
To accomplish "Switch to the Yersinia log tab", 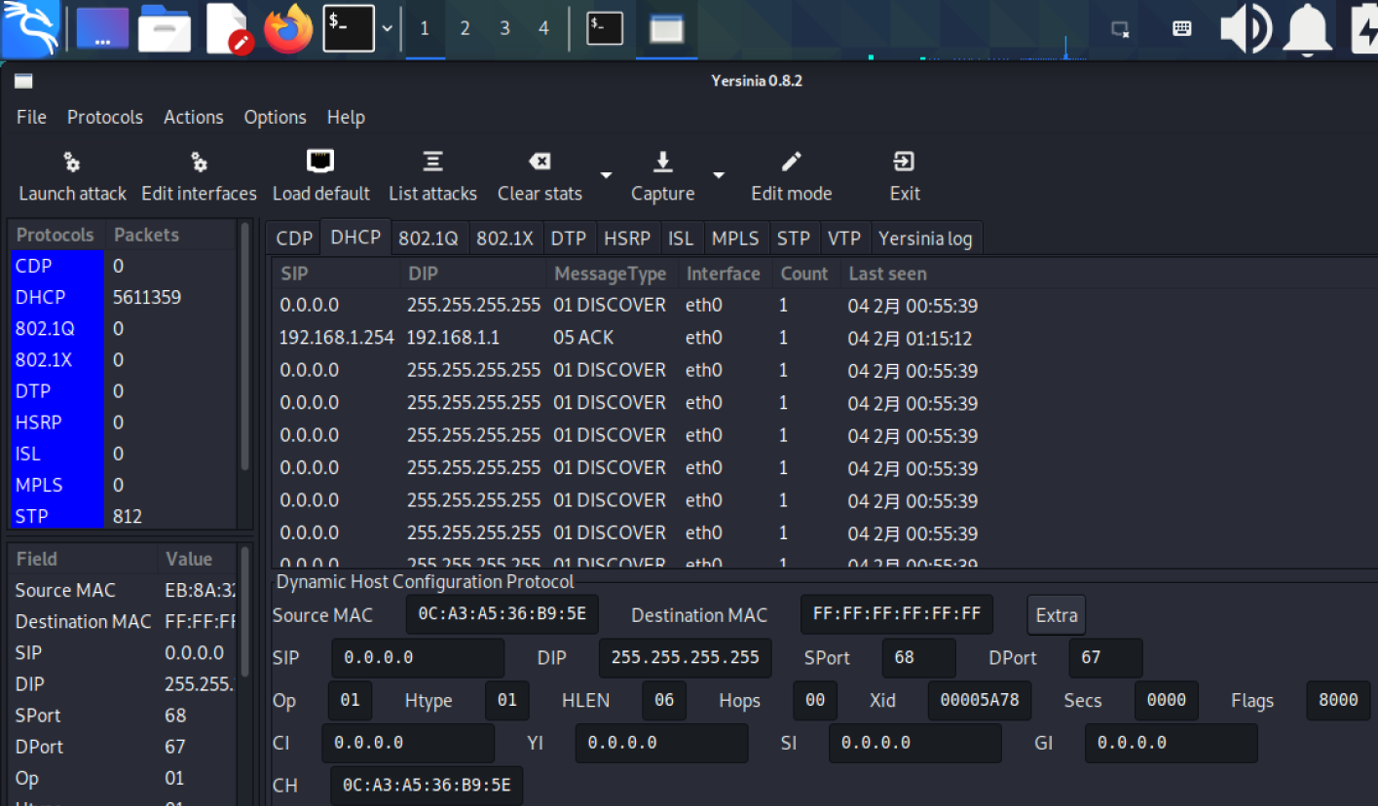I will 924,238.
